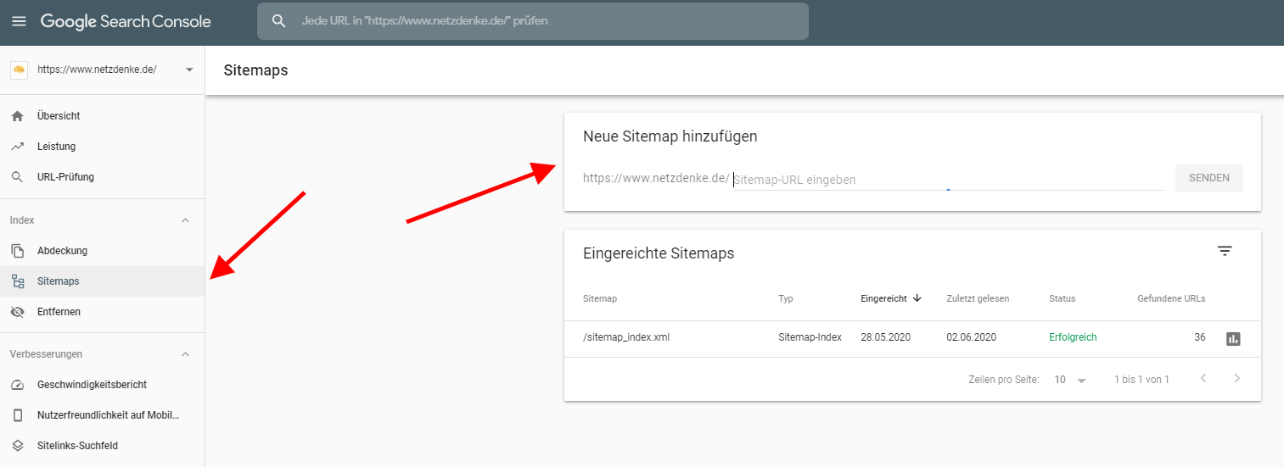Click the crossed-eye icon next to Entfernen
Viewport: 1284px width, 467px height.
click(x=18, y=312)
